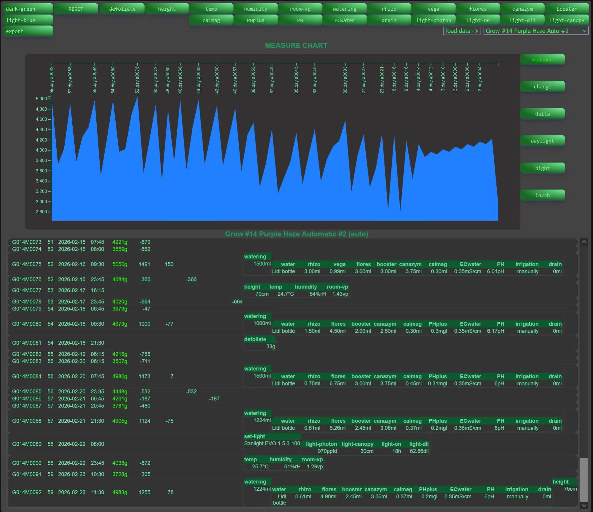Switch chart to daylight mode
Image resolution: width=593 pixels, height=512 pixels.
542,141
